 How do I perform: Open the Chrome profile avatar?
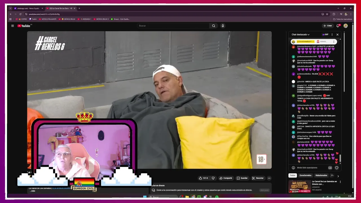pos(346,14)
